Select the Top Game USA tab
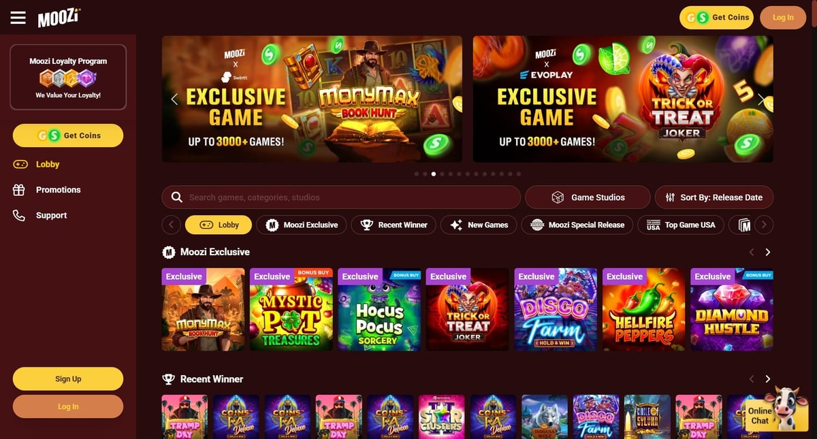The height and width of the screenshot is (439, 817). [681, 225]
